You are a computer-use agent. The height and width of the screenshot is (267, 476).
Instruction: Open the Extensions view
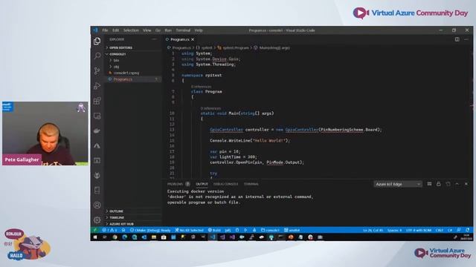[x=97, y=101]
